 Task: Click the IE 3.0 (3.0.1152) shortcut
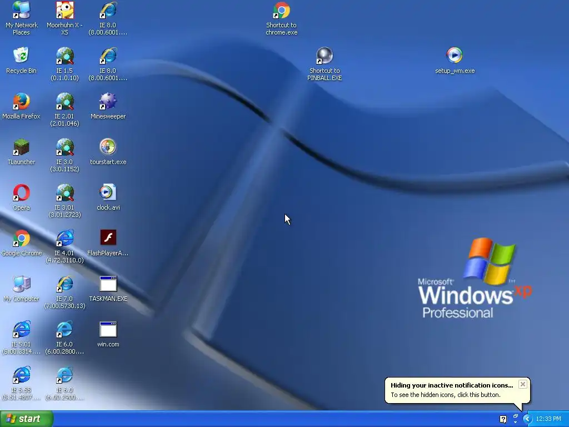click(x=64, y=147)
